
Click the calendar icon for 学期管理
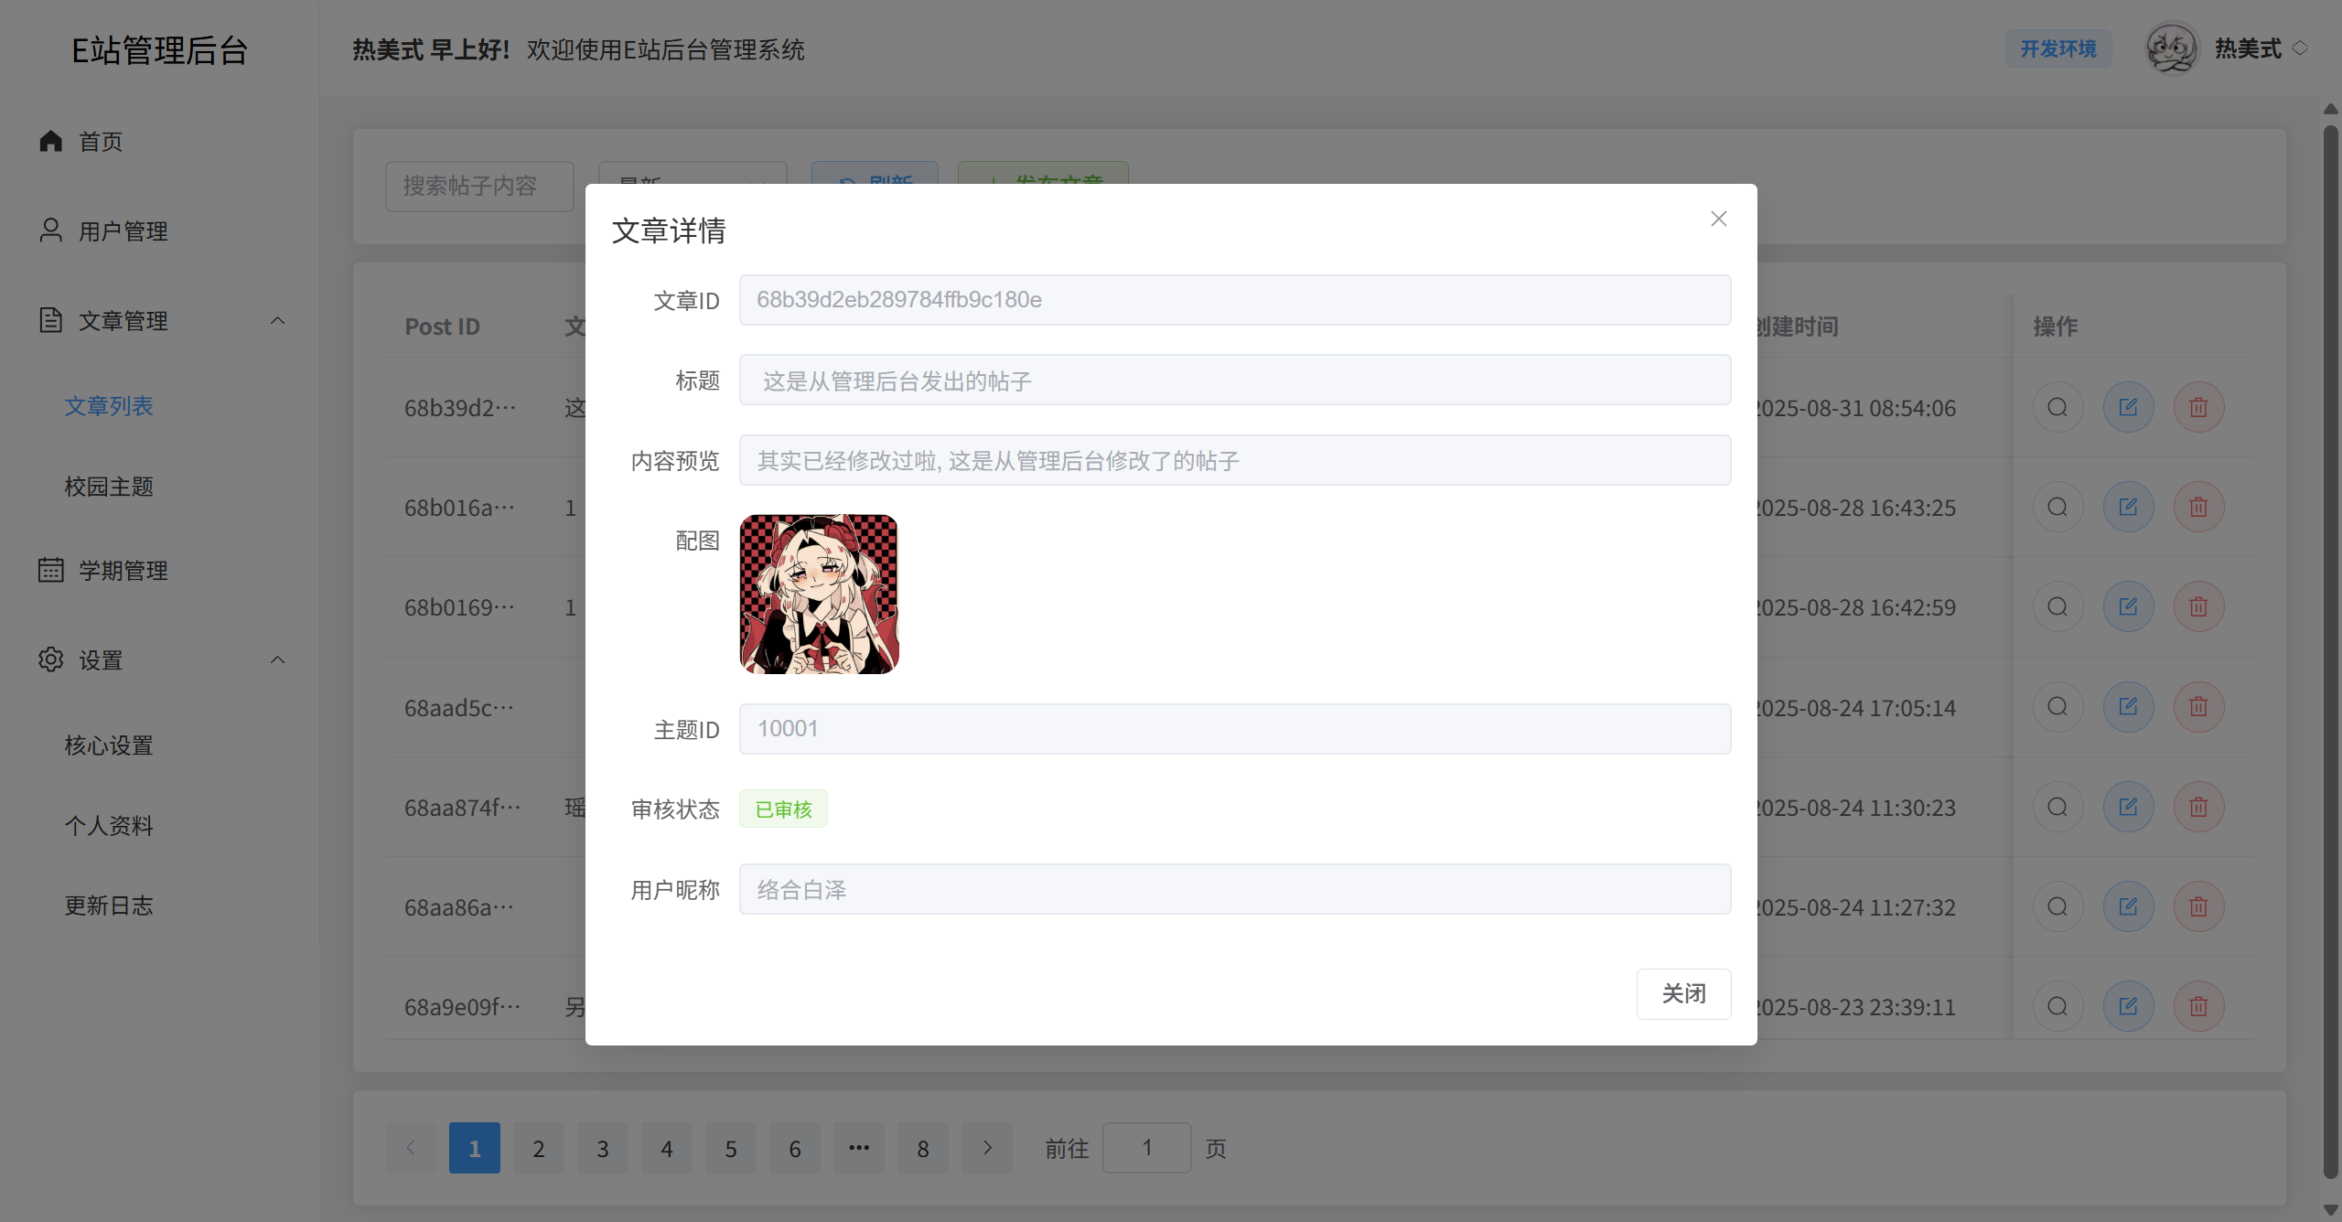click(x=51, y=570)
